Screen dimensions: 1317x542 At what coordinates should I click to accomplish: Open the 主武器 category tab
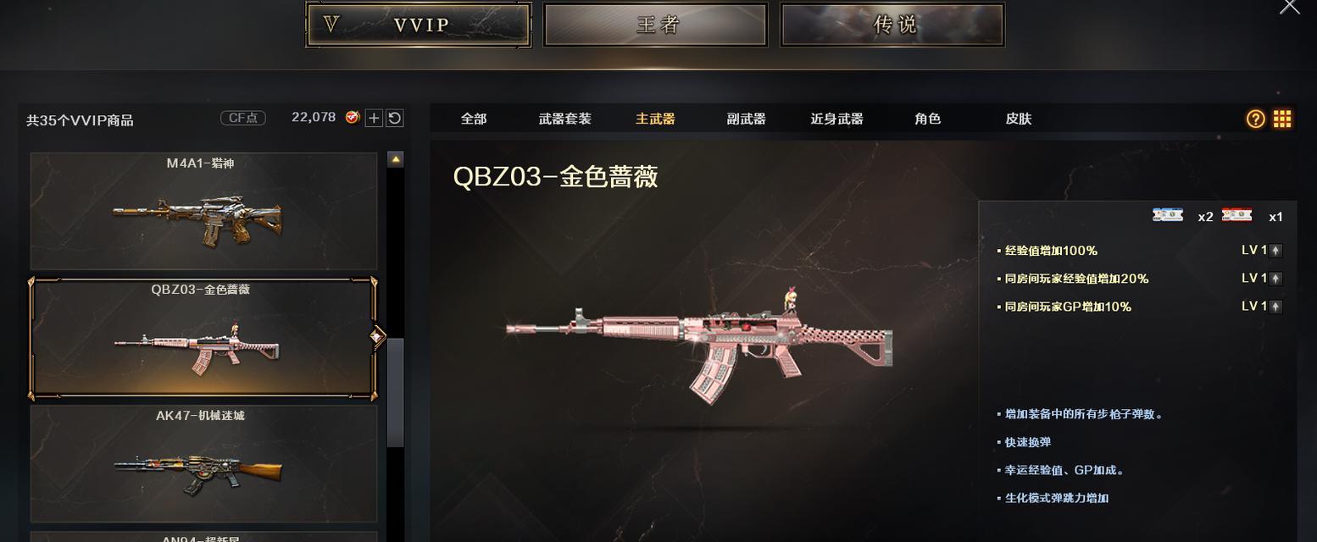(x=655, y=119)
